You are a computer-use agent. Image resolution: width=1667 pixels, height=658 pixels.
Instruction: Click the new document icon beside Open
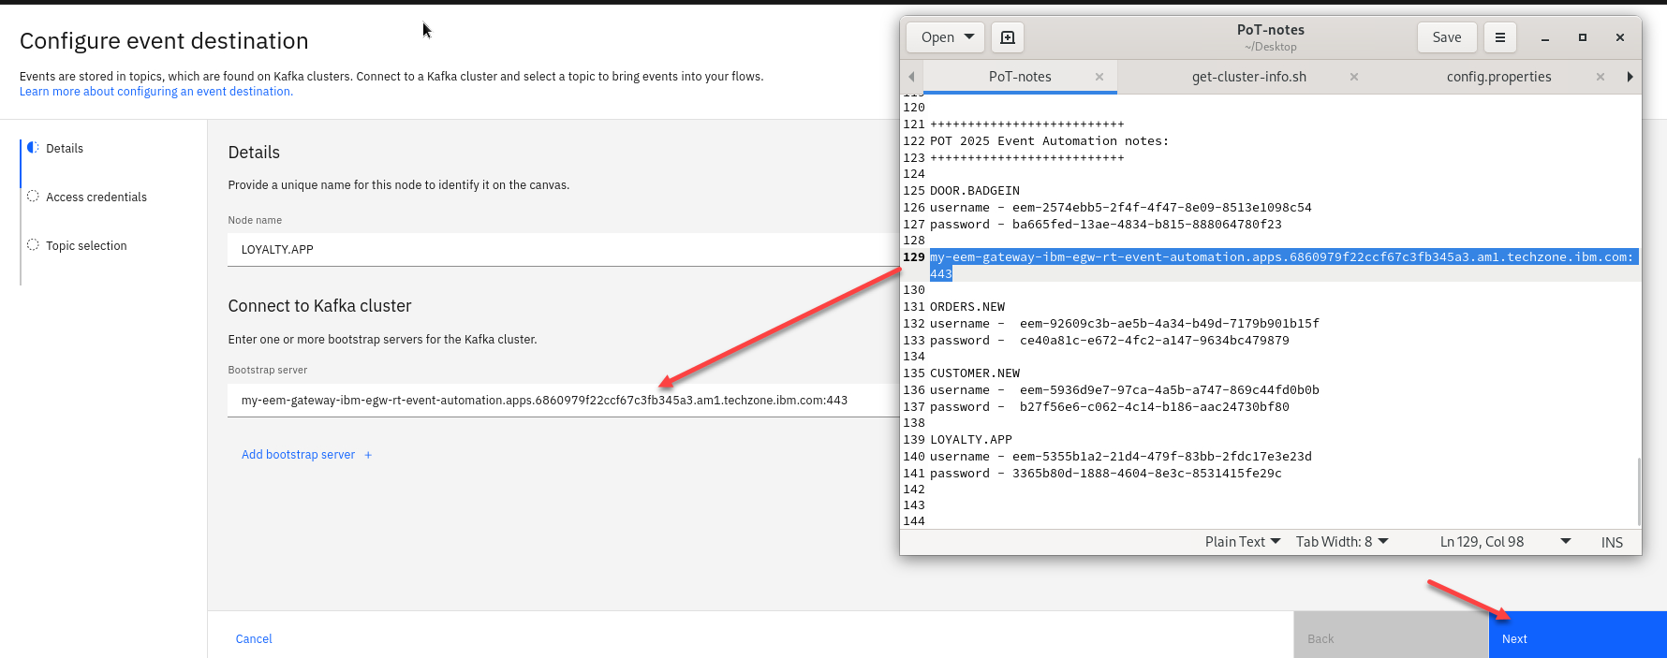click(1008, 37)
